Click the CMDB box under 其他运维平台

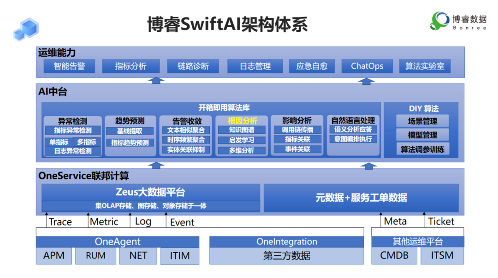click(394, 255)
